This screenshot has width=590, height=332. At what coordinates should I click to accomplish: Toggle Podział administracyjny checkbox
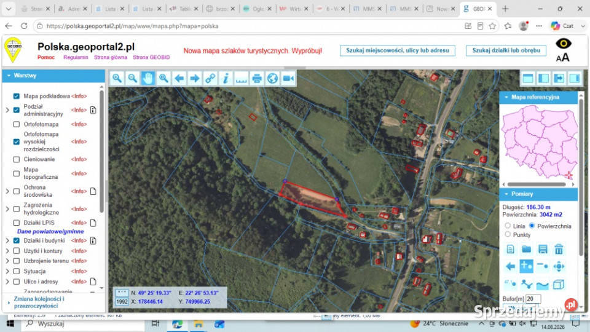[x=16, y=110]
